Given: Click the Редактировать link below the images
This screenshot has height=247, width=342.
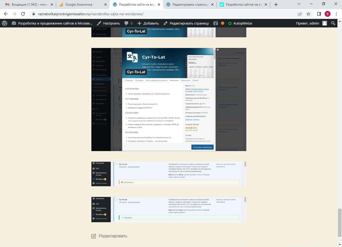Looking at the screenshot, I should pyautogui.click(x=113, y=236).
